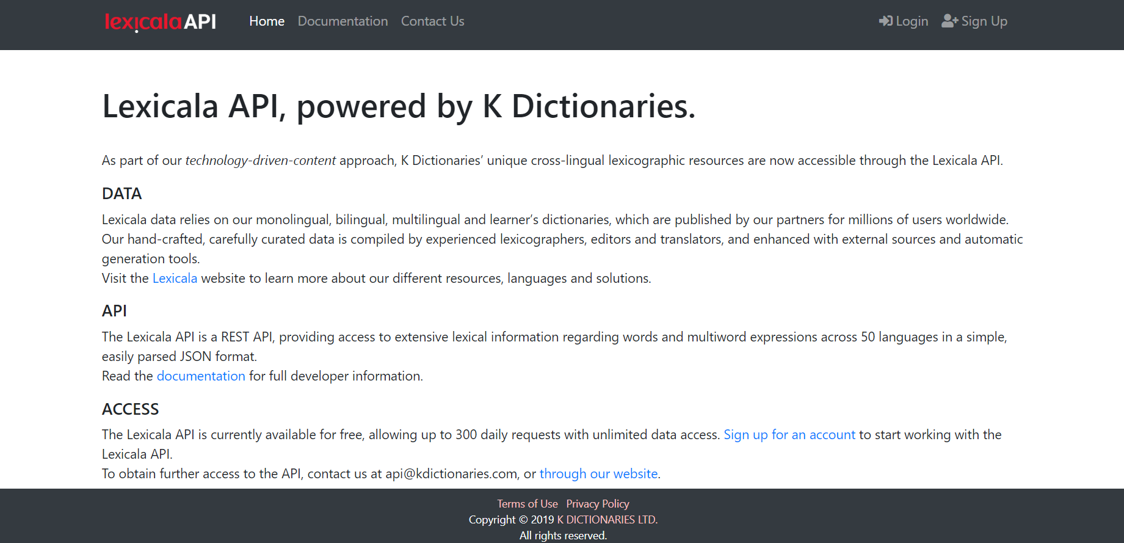Click the API section heading

(114, 311)
